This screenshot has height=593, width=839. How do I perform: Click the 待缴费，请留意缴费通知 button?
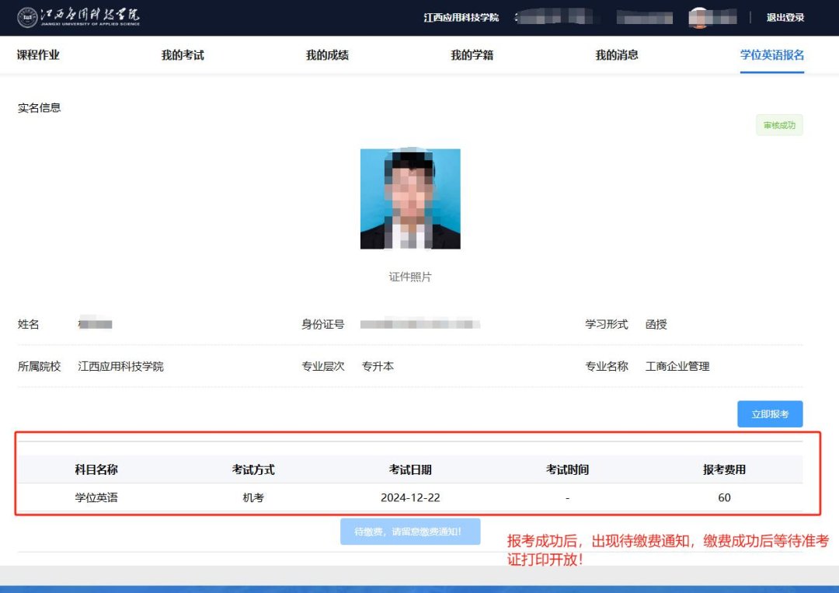[x=410, y=530]
